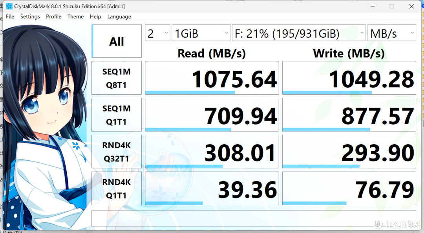
Task: Open the Profile menu
Action: 53,17
